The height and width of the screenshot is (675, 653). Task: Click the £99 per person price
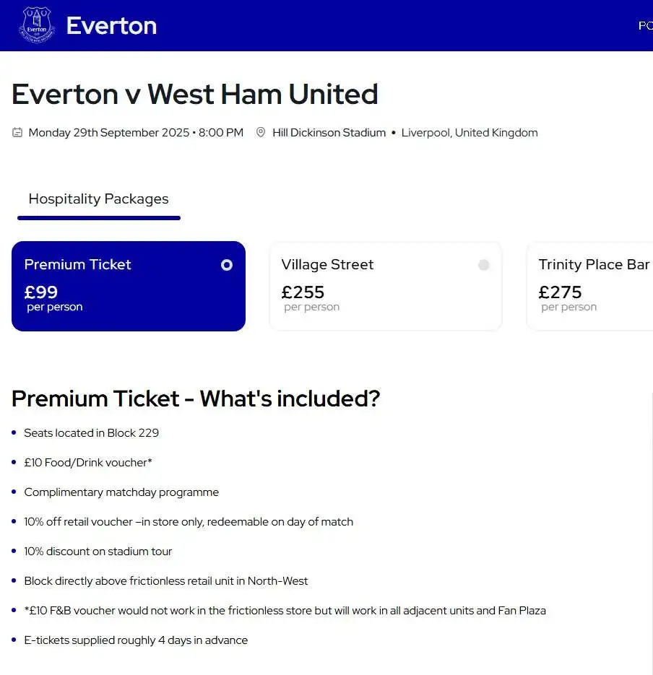pyautogui.click(x=41, y=292)
